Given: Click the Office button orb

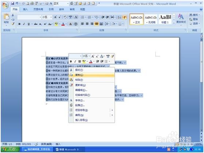Looking at the screenshot, I should click(x=5, y=5).
